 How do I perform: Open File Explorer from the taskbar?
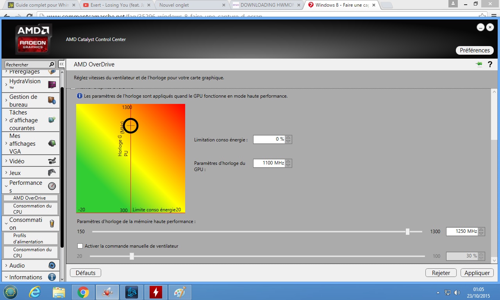(x=59, y=292)
